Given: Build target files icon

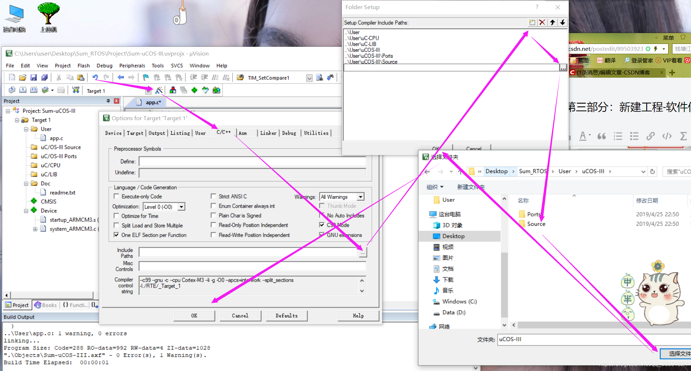Looking at the screenshot, I should pos(23,90).
